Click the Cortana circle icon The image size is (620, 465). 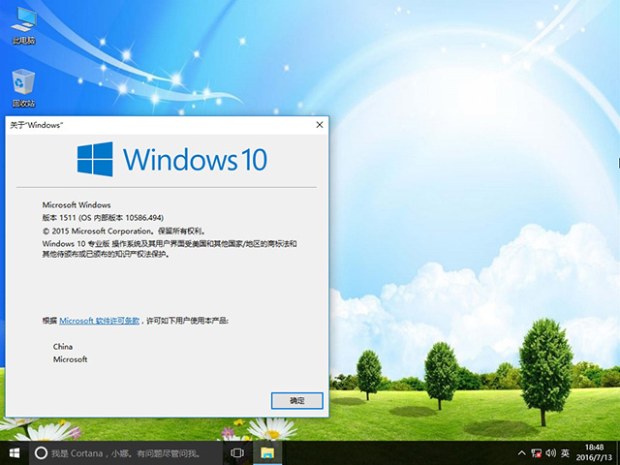[41, 452]
